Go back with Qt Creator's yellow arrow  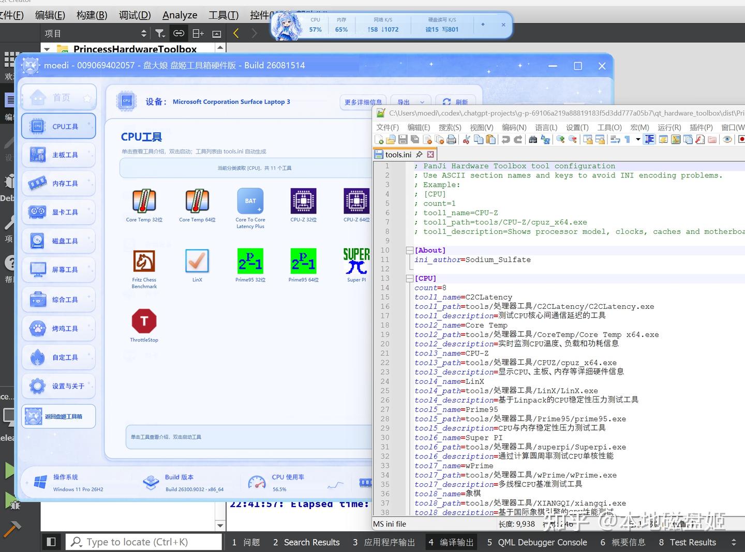236,34
